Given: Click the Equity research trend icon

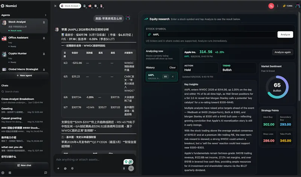Looking at the screenshot, I should point(146,19).
